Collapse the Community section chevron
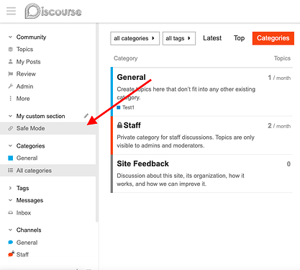The height and width of the screenshot is (270, 300). [10, 37]
